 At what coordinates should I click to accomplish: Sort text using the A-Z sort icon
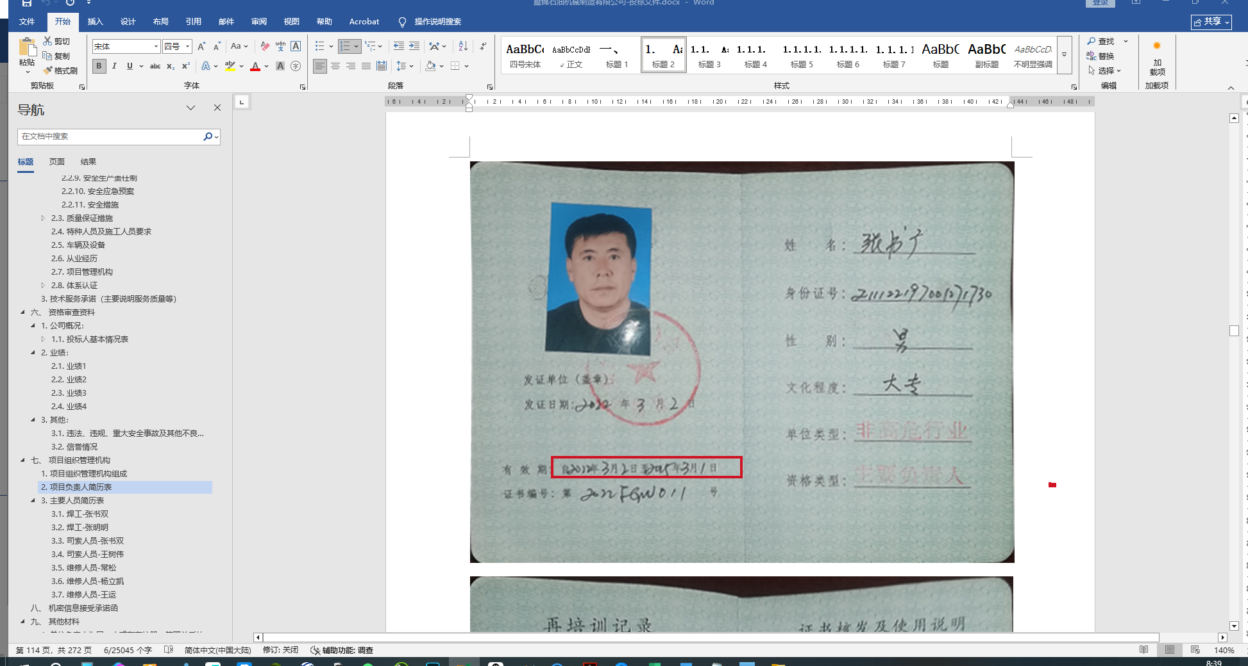tap(463, 46)
